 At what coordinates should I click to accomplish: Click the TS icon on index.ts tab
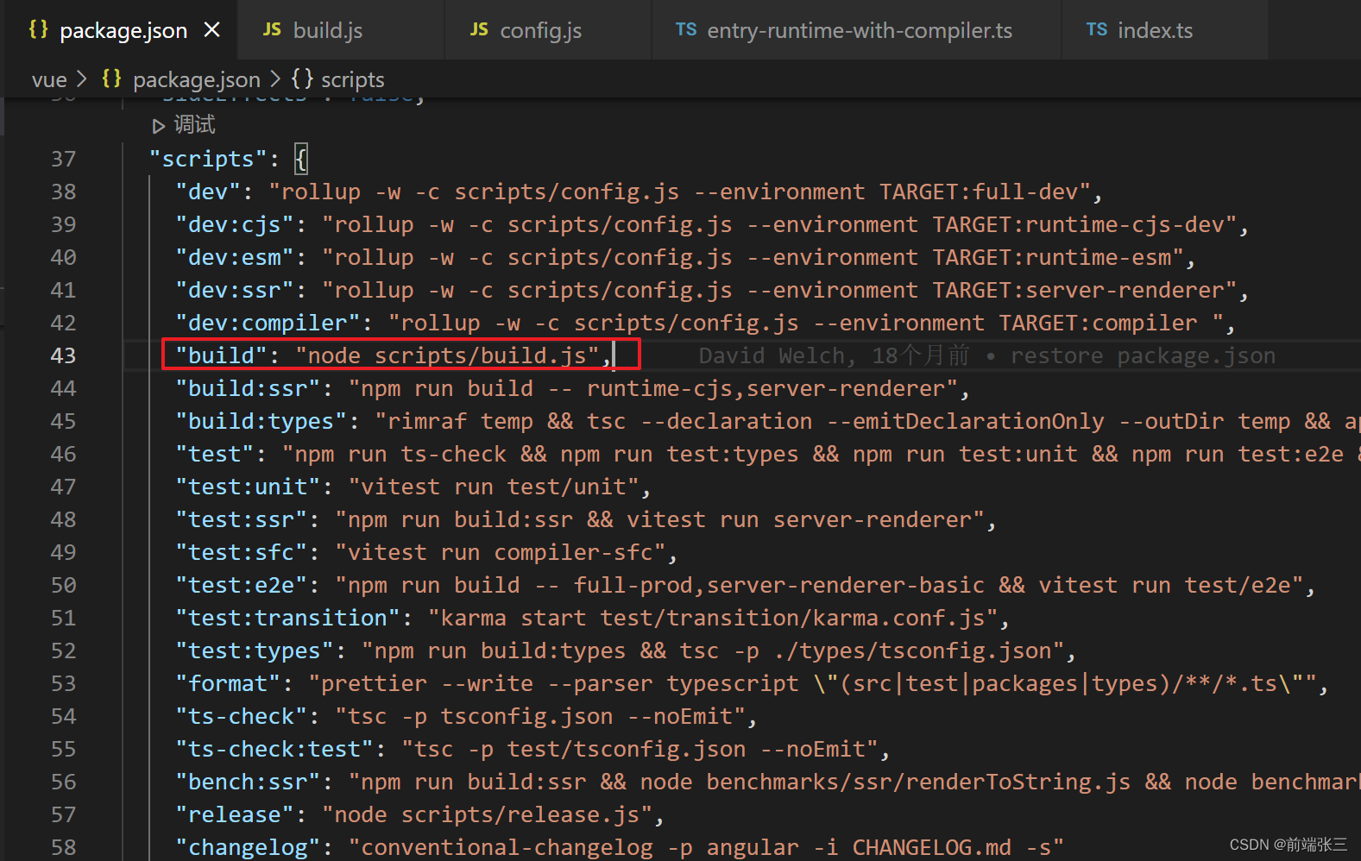click(x=1097, y=29)
